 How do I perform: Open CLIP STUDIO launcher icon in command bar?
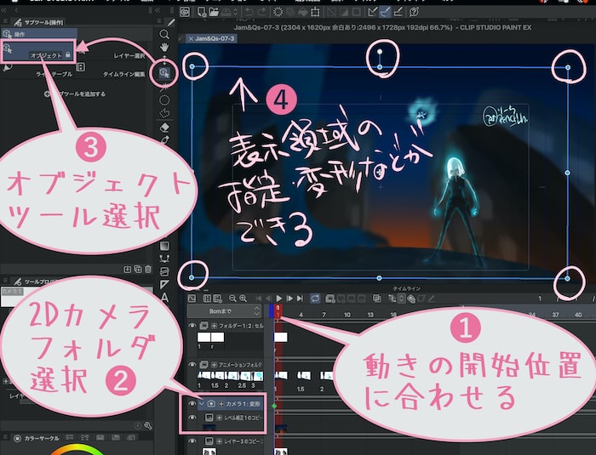tap(185, 12)
